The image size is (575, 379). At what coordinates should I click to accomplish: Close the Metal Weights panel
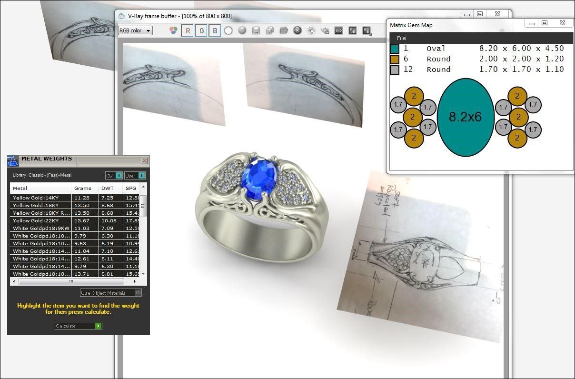pyautogui.click(x=144, y=161)
